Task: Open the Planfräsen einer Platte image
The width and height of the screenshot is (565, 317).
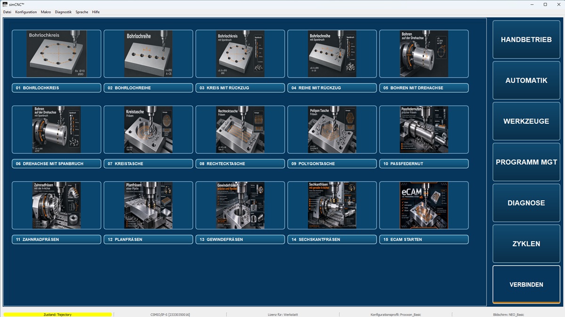Action: pyautogui.click(x=148, y=205)
